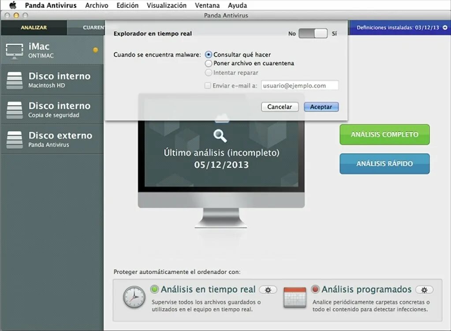Select the Consultar qué hacer radio option

pyautogui.click(x=209, y=55)
